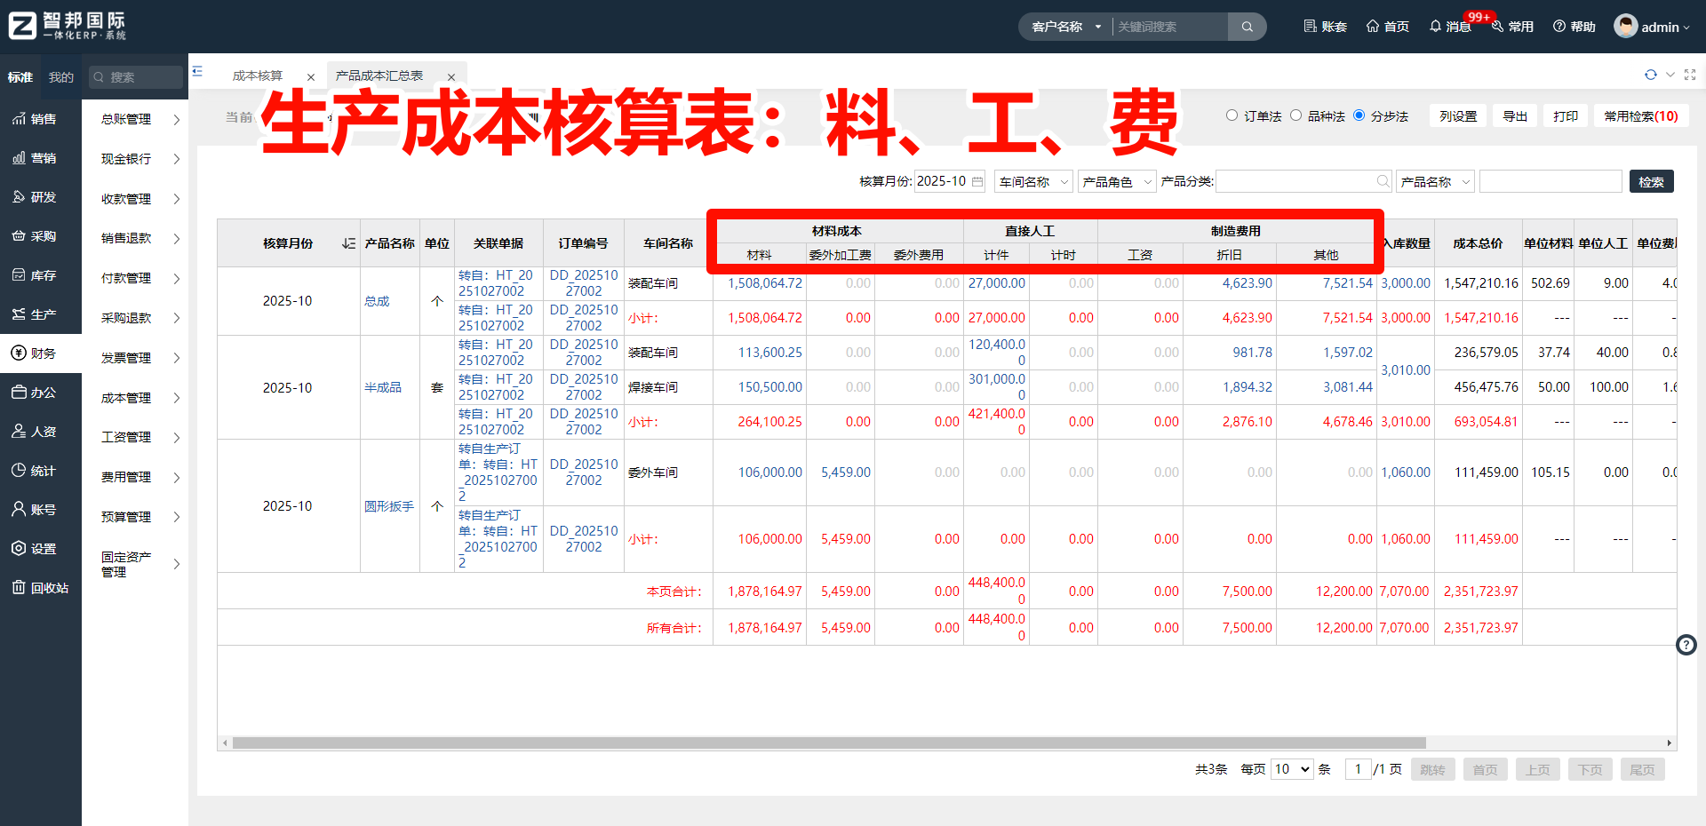Click the search magnifier icon in top bar
This screenshot has height=826, width=1706.
(1247, 27)
